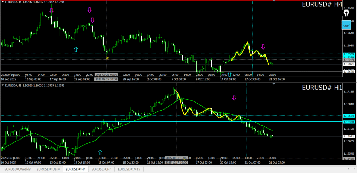
Task: Select cyan up arrow on H1 chart
Action: coord(100,152)
